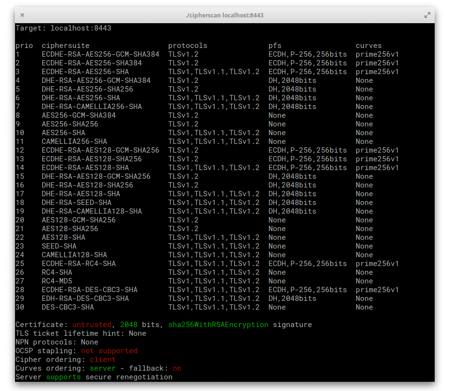
Task: Click the window title './cipherscan localhost:8443'
Action: (x=224, y=15)
